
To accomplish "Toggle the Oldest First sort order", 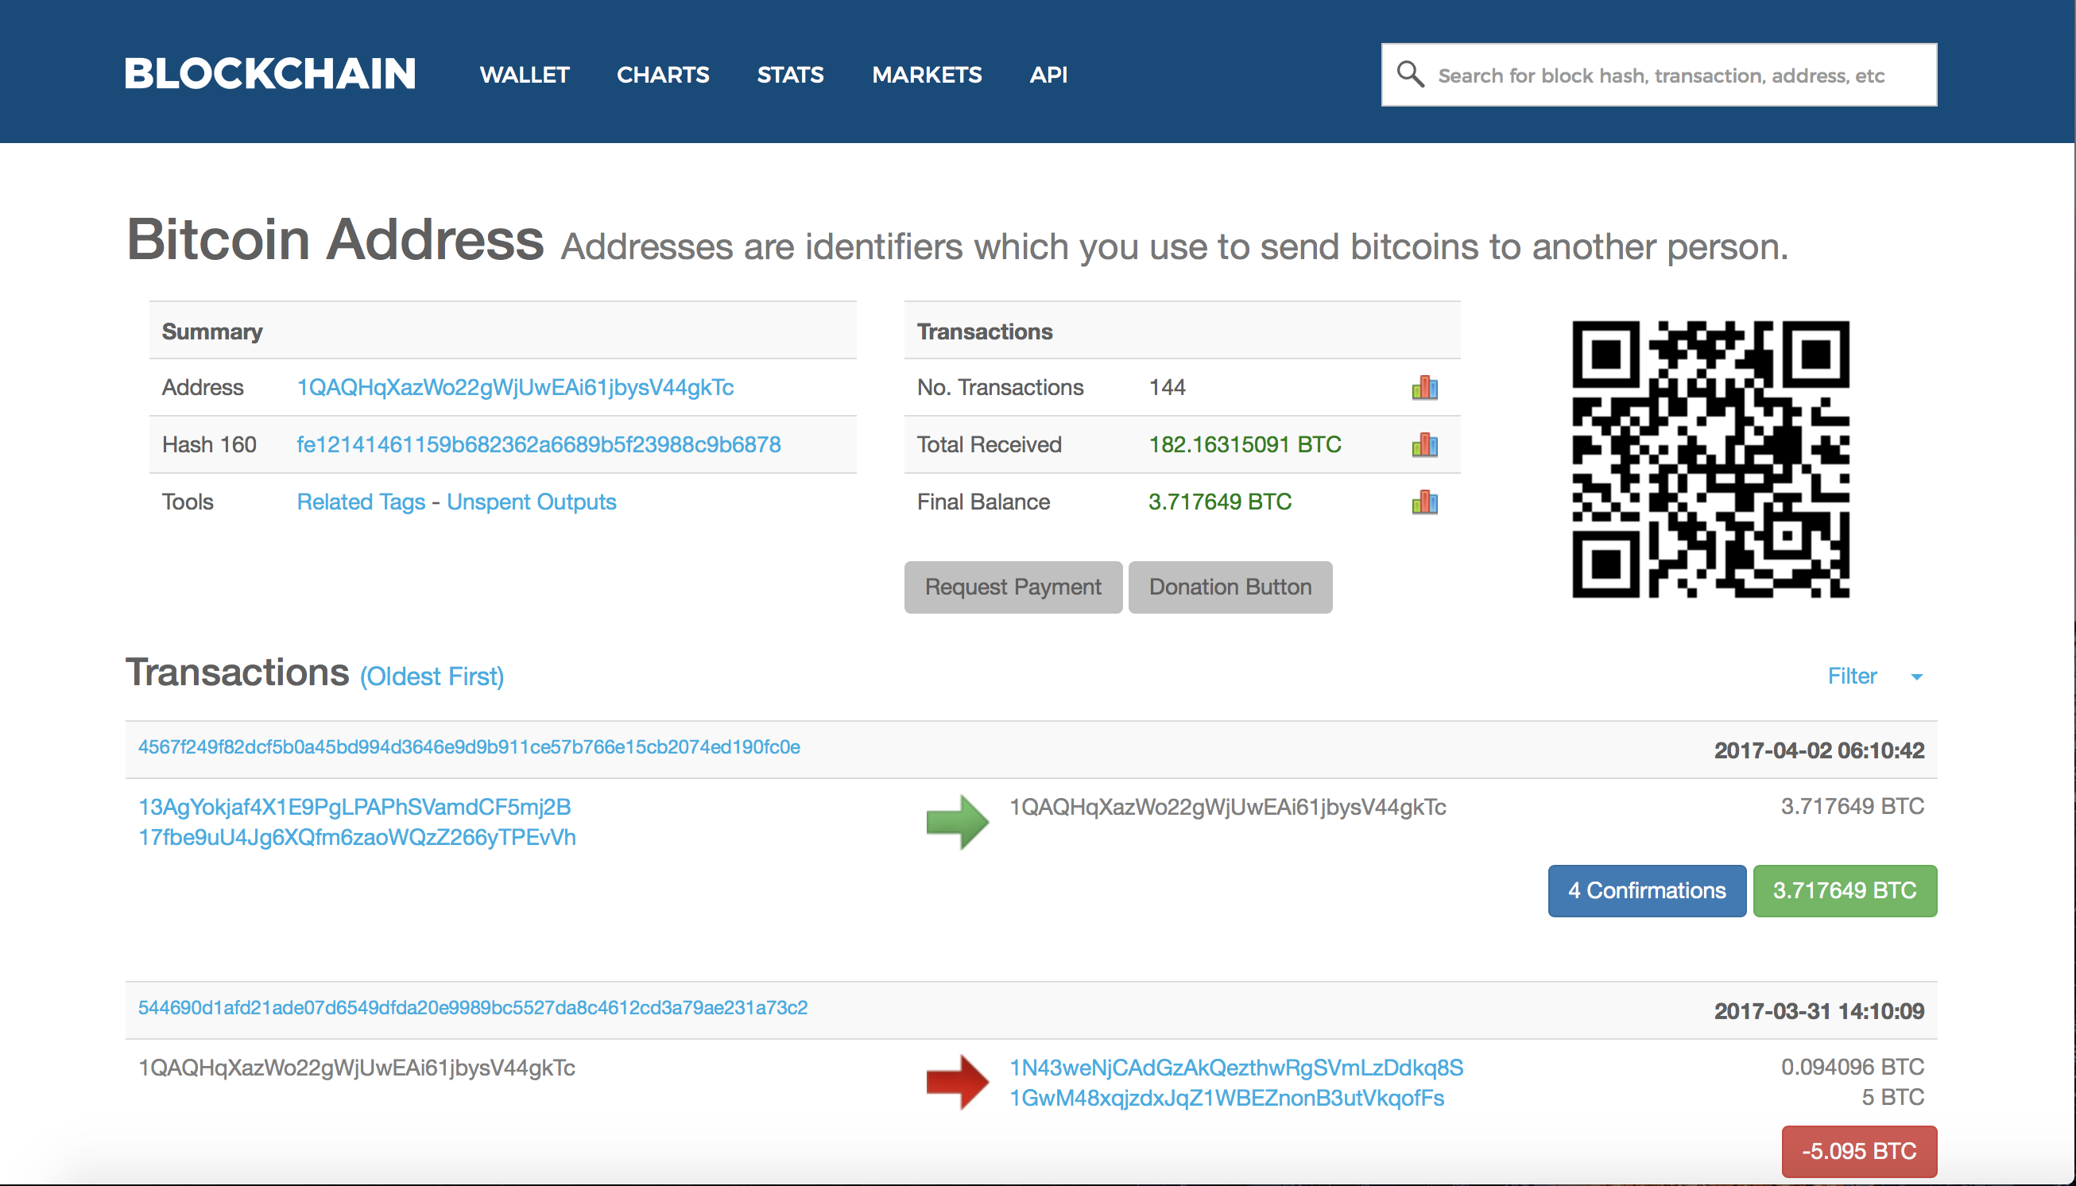I will [432, 677].
